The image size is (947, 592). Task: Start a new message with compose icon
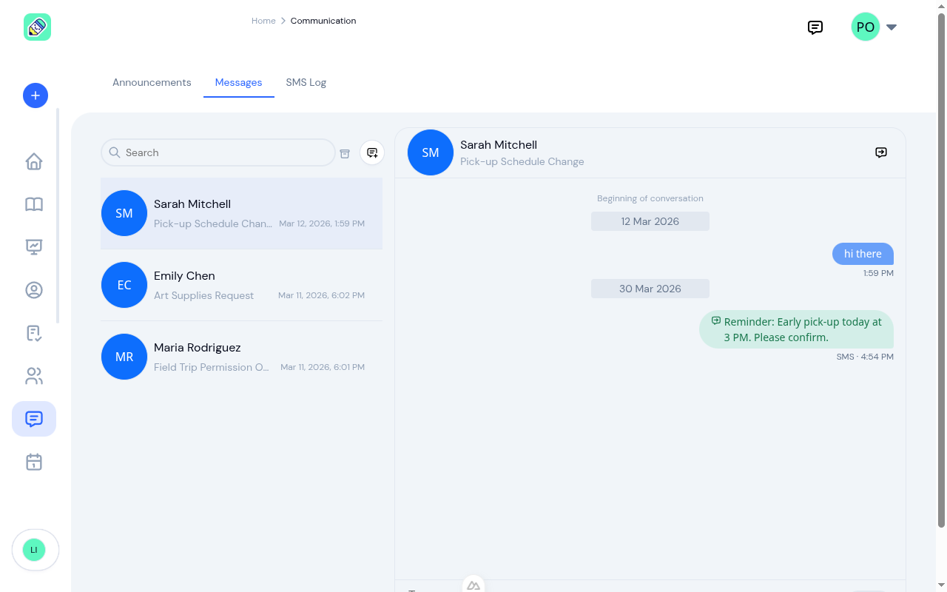coord(372,152)
